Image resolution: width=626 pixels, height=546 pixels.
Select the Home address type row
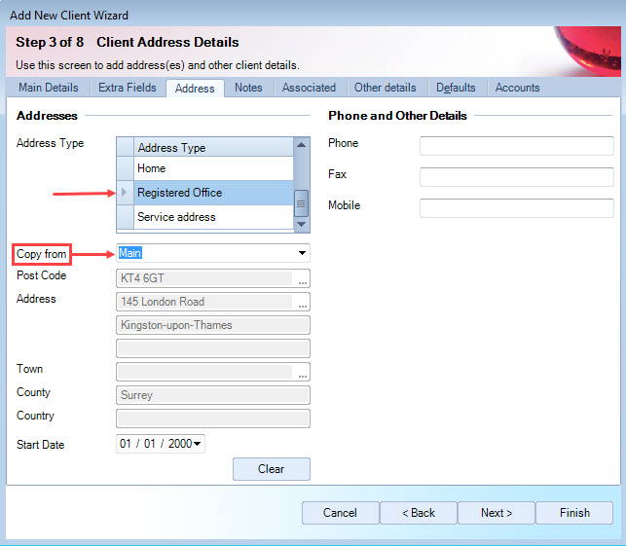(x=213, y=168)
